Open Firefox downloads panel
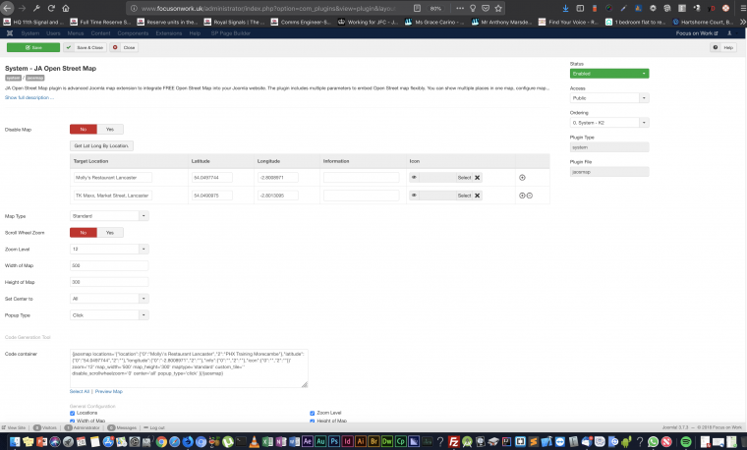Image resolution: width=747 pixels, height=450 pixels. click(565, 8)
